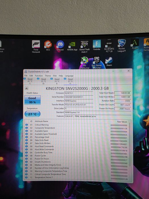Select Media and Data Integrity Errors row
The height and width of the screenshot is (199, 149).
coord(77,165)
